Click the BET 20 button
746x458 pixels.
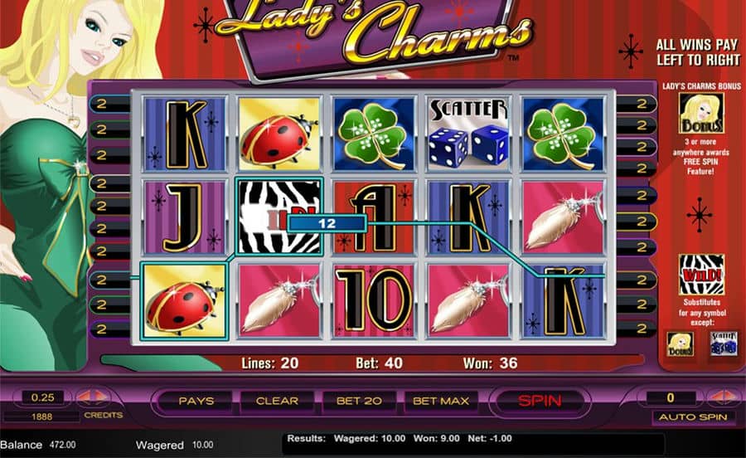point(359,401)
